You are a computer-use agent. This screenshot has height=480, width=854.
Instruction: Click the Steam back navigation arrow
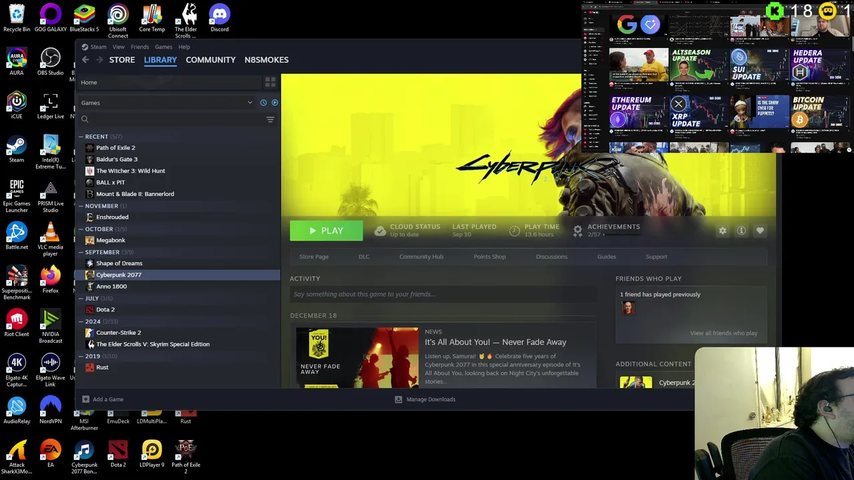click(x=85, y=60)
